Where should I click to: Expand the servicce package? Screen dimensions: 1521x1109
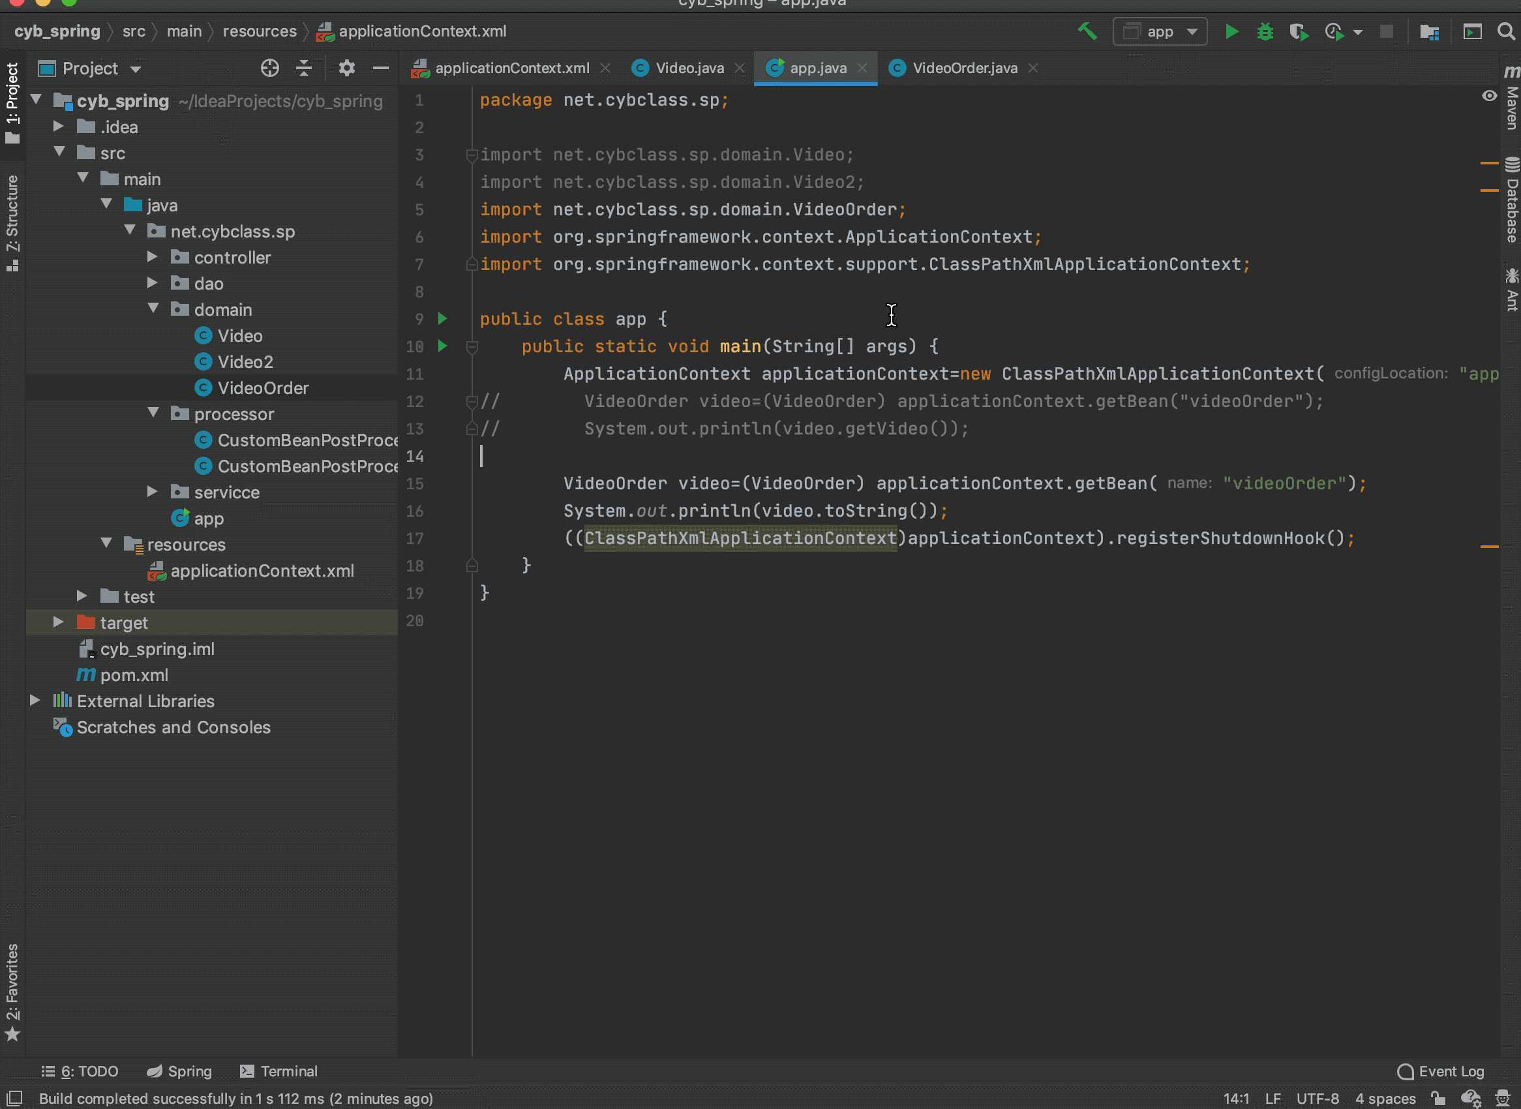coord(153,491)
